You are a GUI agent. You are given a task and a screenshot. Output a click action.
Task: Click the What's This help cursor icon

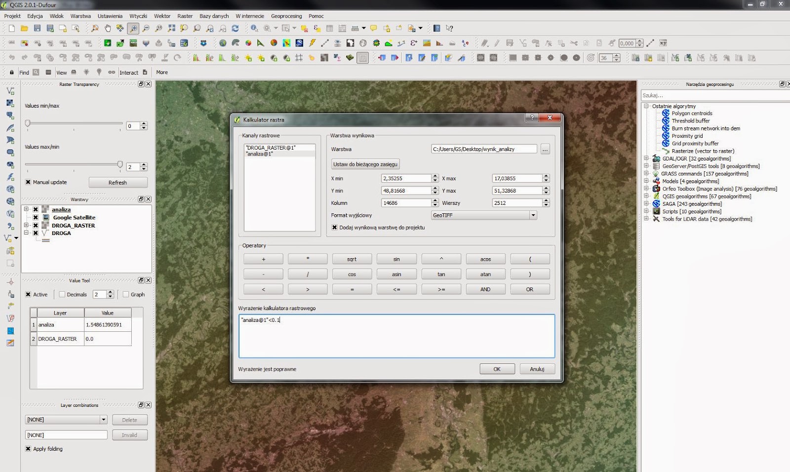point(449,29)
